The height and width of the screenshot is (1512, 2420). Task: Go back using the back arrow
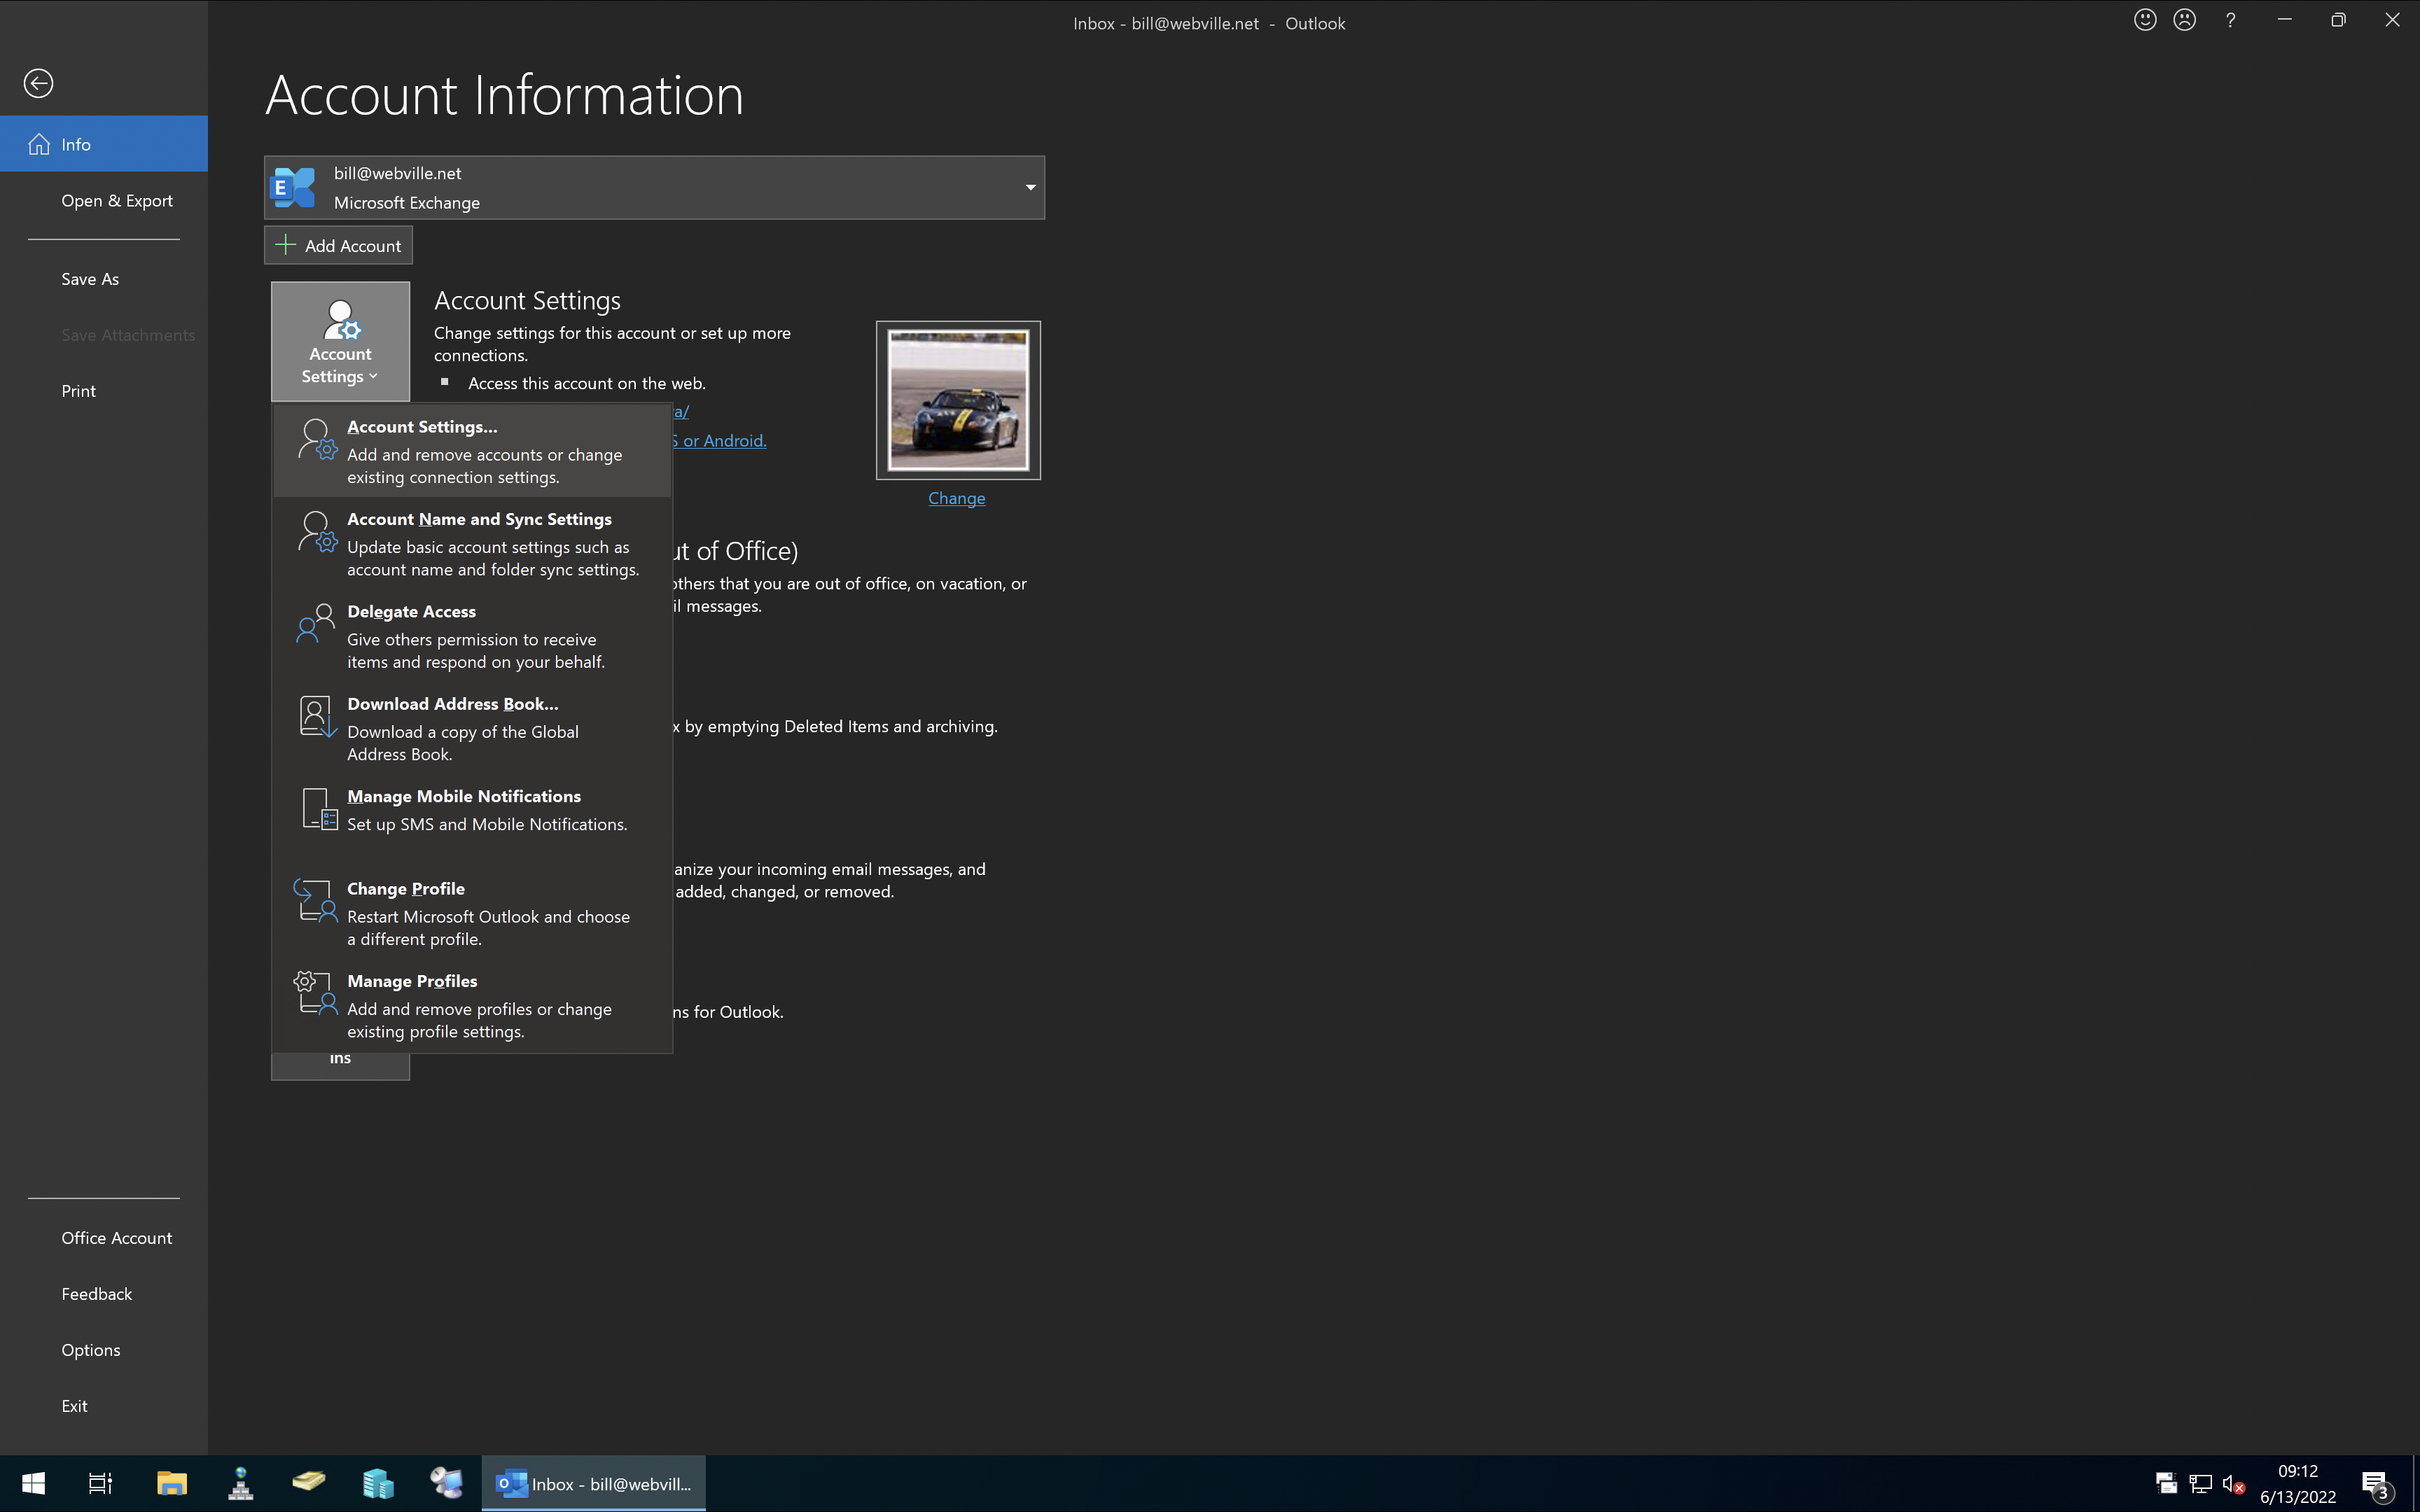tap(38, 83)
